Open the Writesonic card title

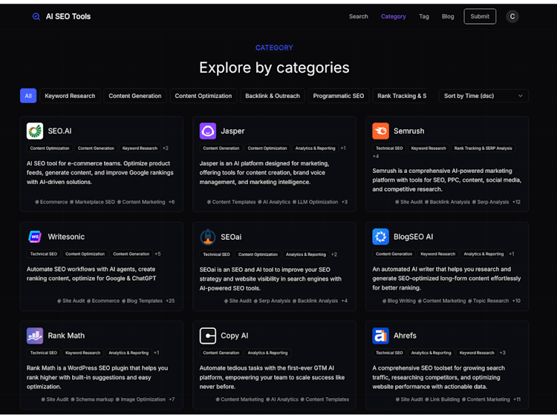click(66, 237)
